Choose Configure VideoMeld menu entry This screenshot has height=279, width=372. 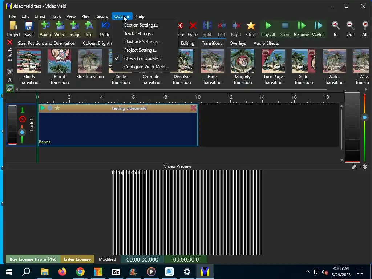coord(146,67)
